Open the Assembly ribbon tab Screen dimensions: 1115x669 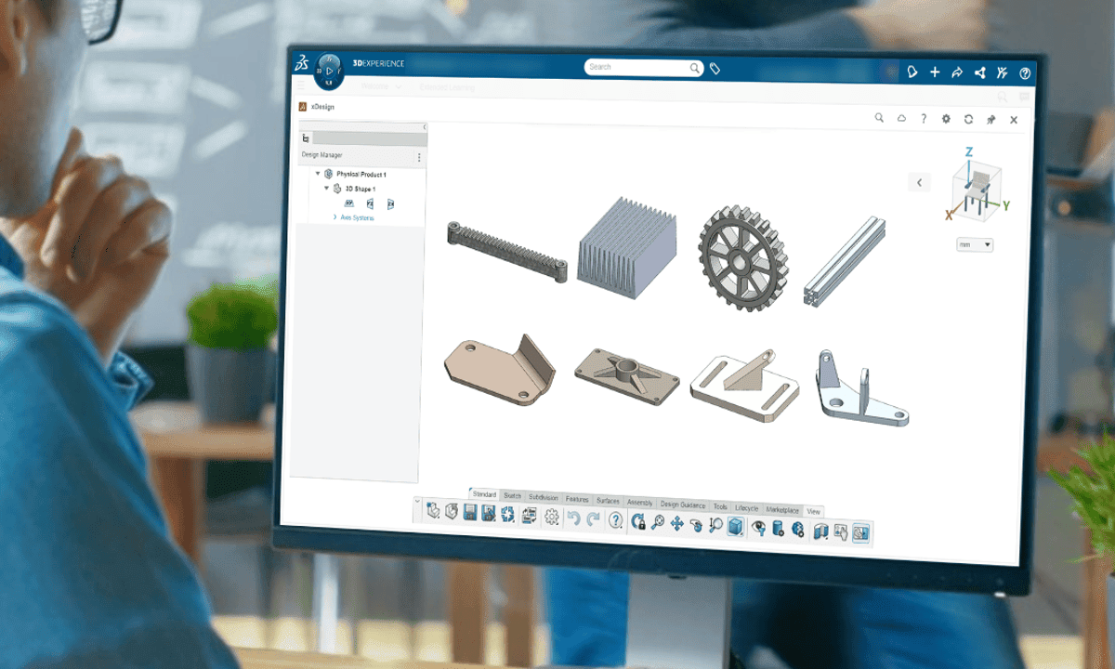click(638, 502)
